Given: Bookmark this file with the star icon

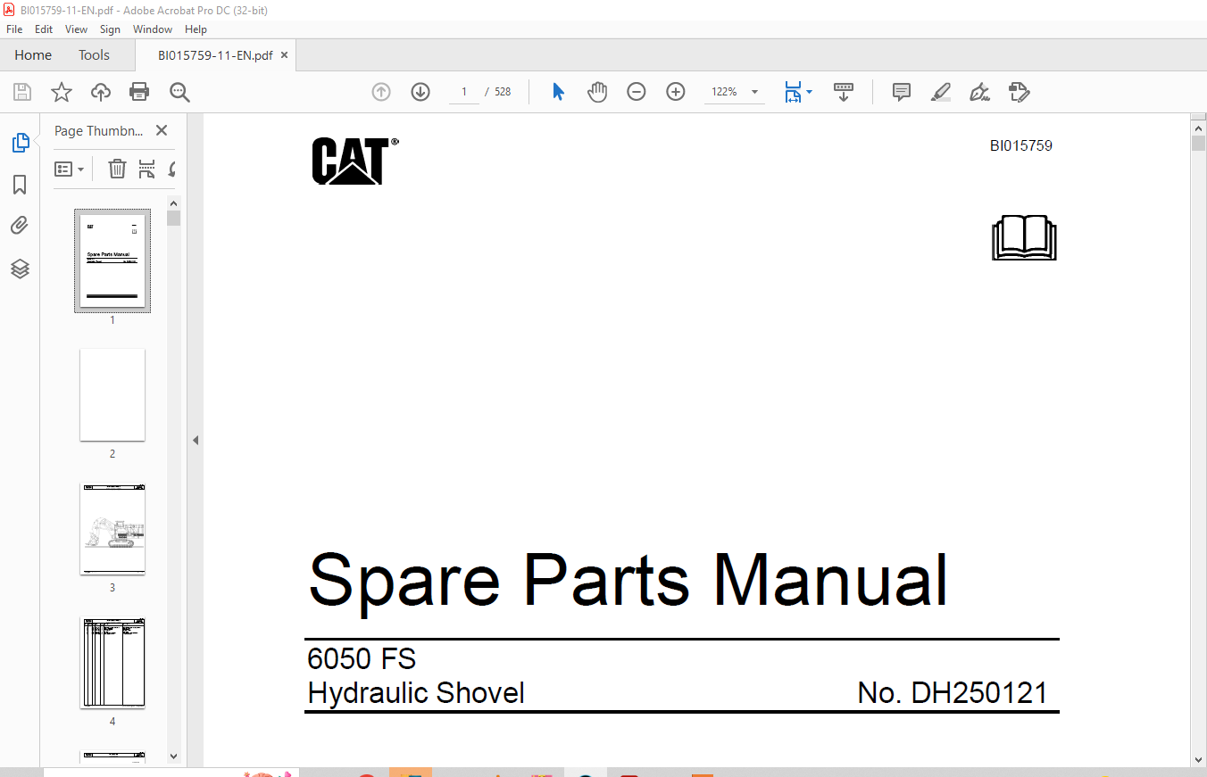Looking at the screenshot, I should point(62,92).
